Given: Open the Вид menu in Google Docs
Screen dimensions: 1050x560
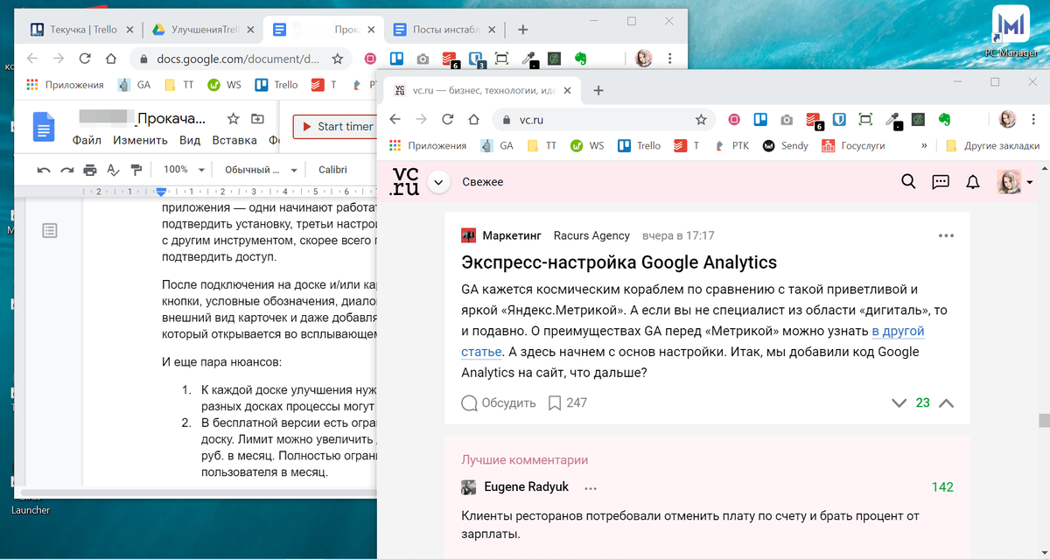Looking at the screenshot, I should 190,140.
